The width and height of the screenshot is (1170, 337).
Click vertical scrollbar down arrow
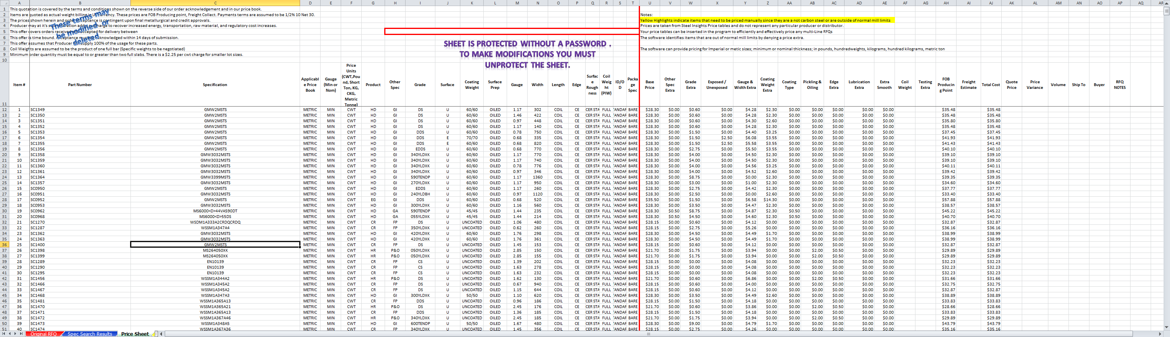pyautogui.click(x=1166, y=327)
